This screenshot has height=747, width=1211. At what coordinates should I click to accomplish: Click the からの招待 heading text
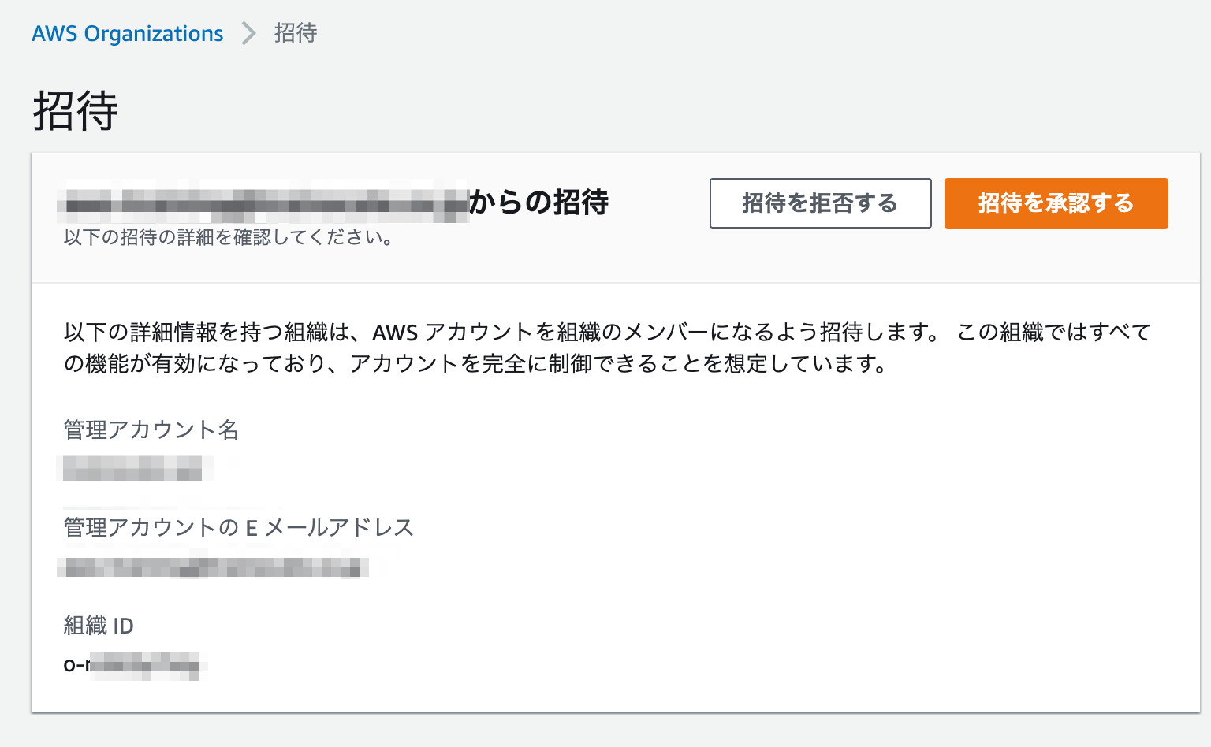(x=539, y=203)
